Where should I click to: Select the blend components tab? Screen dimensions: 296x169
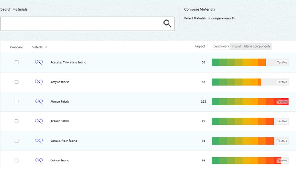(257, 47)
